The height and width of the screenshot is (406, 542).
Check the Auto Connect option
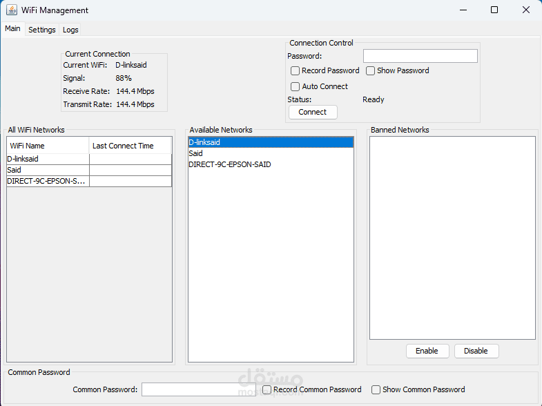pyautogui.click(x=295, y=86)
